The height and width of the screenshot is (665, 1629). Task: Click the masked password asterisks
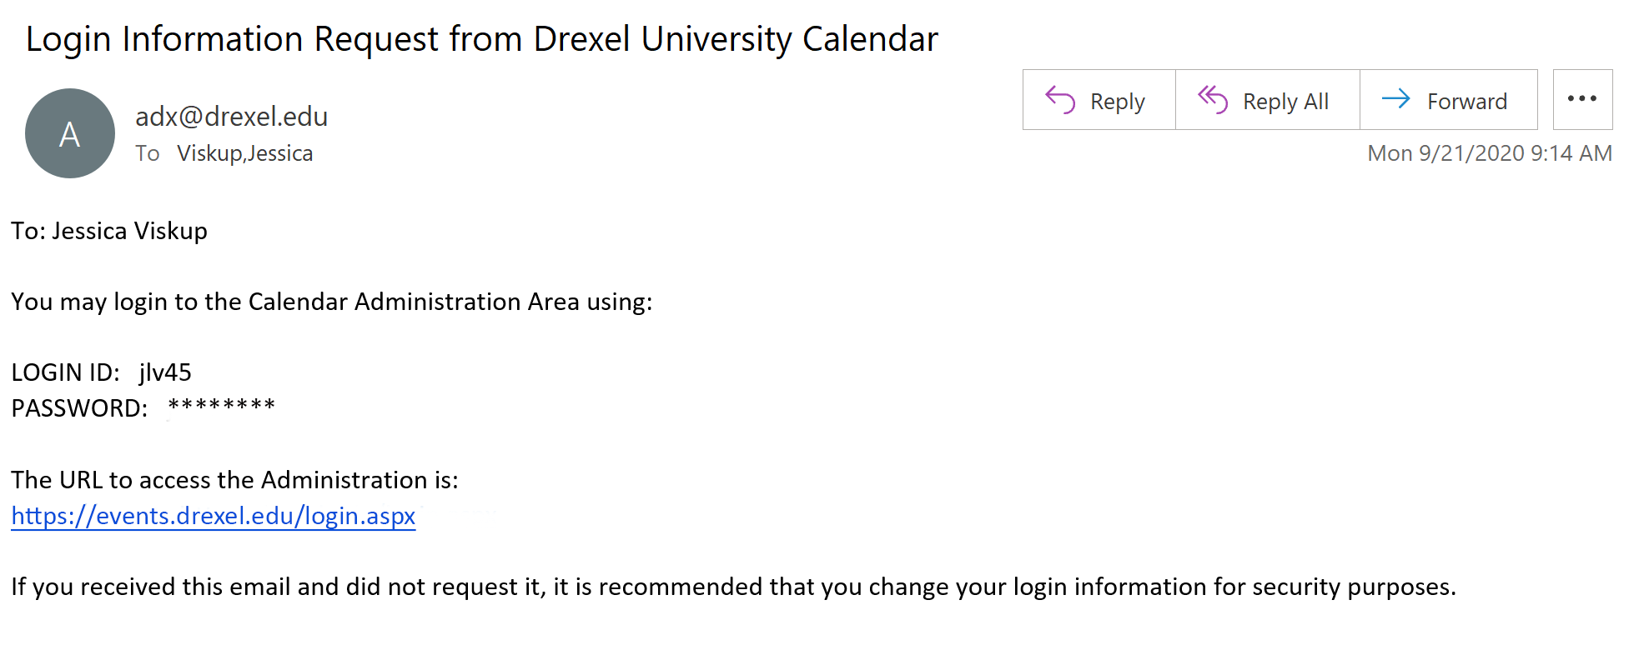[221, 407]
